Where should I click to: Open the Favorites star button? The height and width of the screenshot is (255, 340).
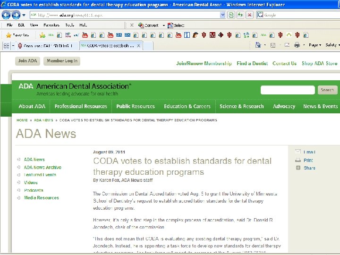click(17, 35)
